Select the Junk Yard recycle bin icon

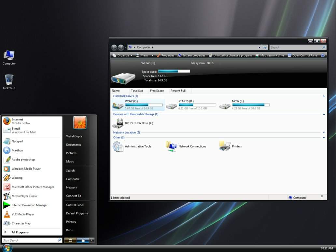tap(9, 82)
